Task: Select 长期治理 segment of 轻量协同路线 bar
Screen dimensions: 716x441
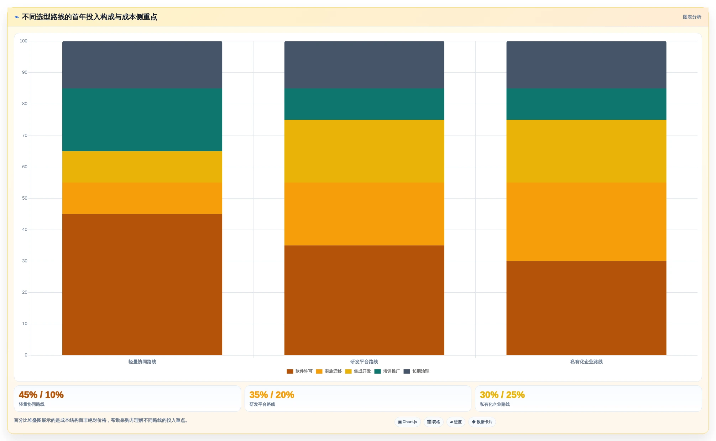Action: tap(142, 65)
